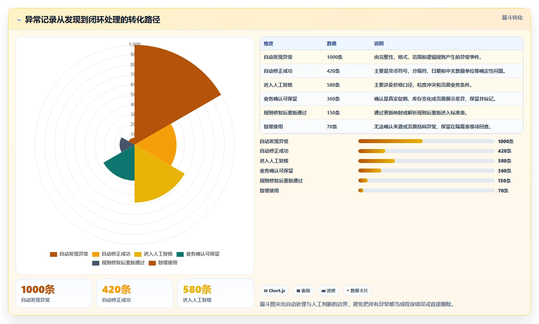Toggle the 规则修复后重新通过 legend item on the chart
Screen dimensions: 539x324
pyautogui.click(x=118, y=263)
